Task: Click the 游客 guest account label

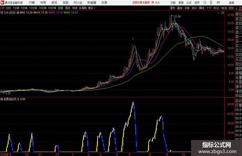Action: point(231,3)
